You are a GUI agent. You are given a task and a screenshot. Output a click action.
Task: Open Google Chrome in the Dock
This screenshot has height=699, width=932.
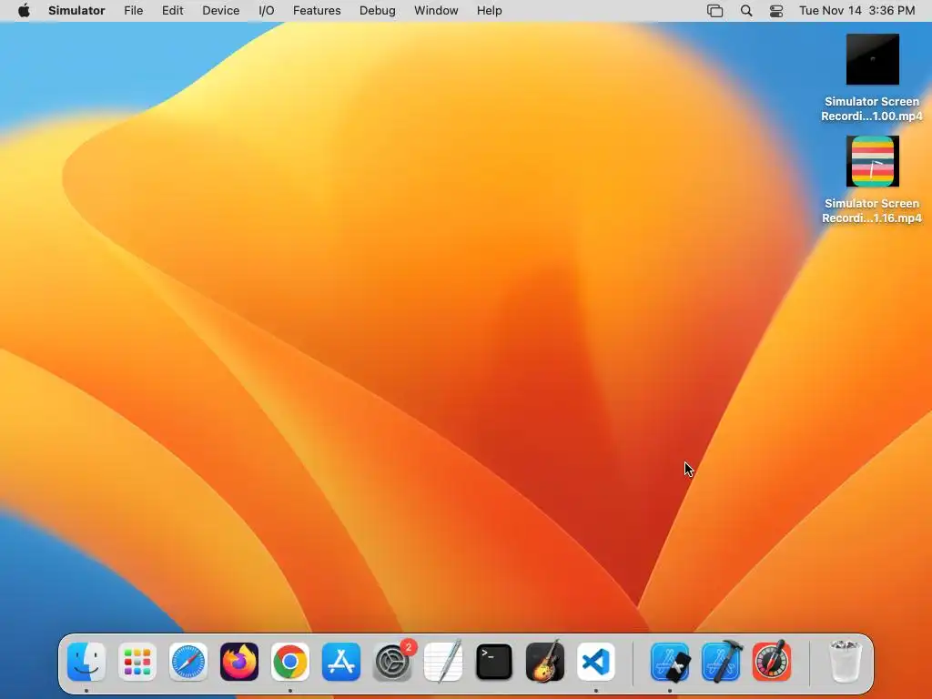click(x=290, y=662)
